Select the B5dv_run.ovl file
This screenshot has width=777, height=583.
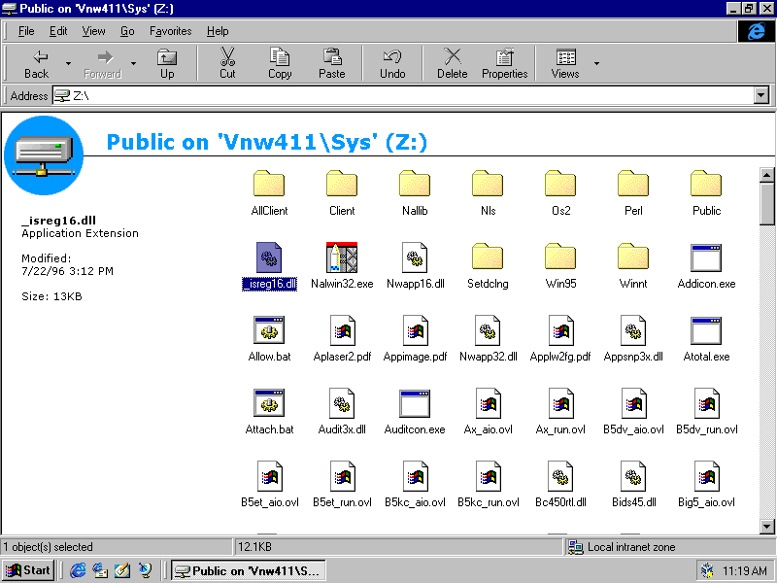coord(706,412)
